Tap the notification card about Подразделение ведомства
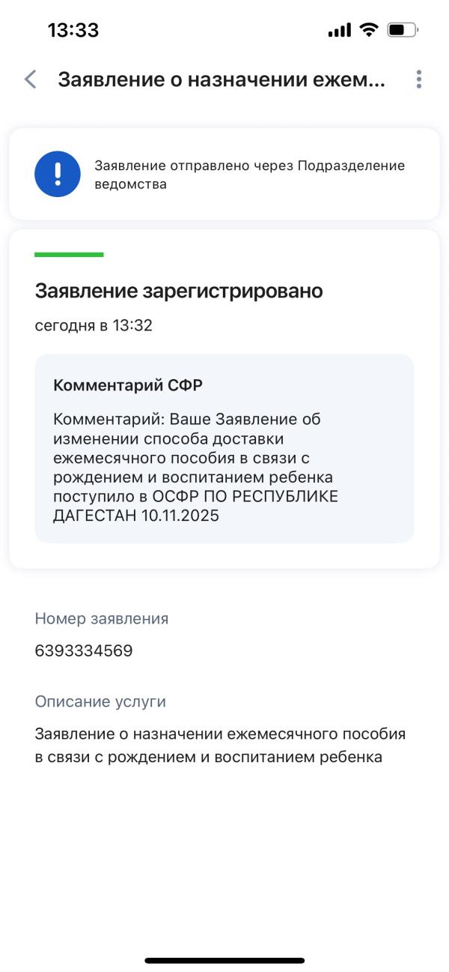449x972 pixels. (224, 173)
